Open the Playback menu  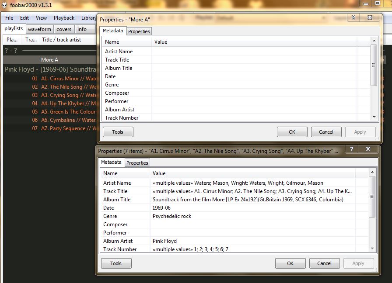(x=64, y=18)
